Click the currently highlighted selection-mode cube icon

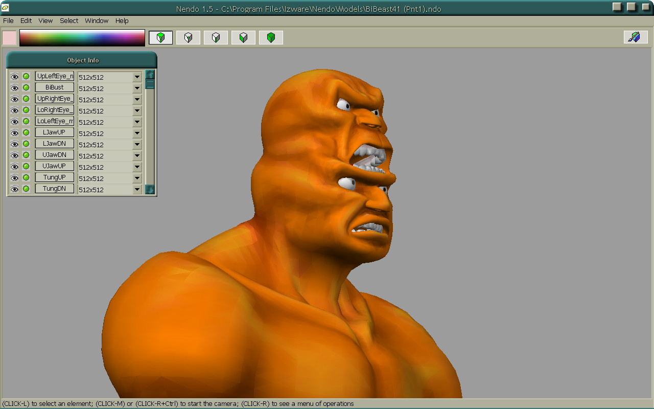click(160, 37)
